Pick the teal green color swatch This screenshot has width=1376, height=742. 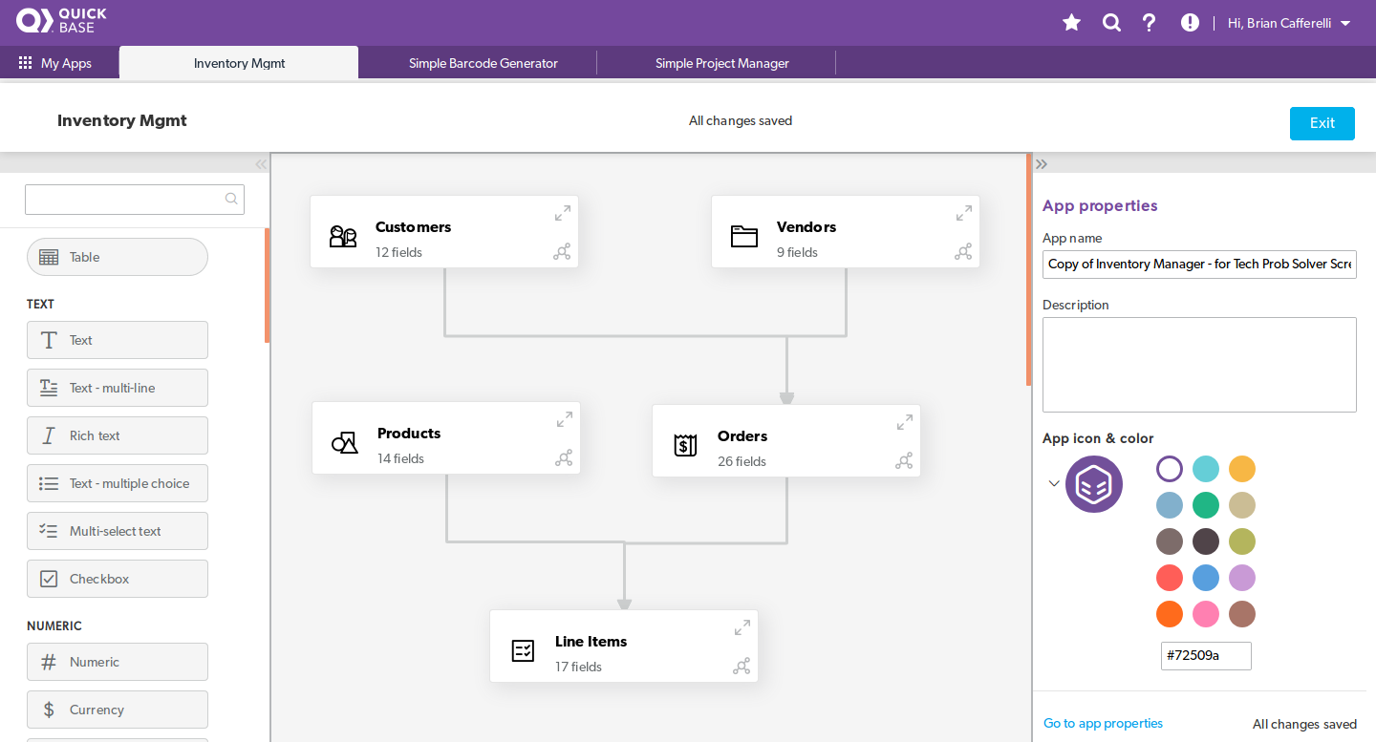point(1206,505)
